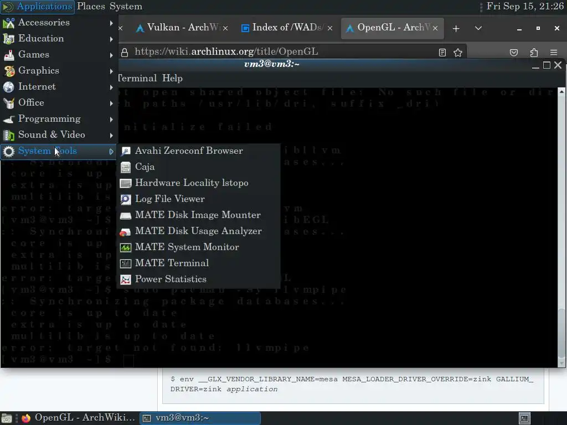Launch Caja file manager entry
The image size is (567, 425).
[x=199, y=167]
